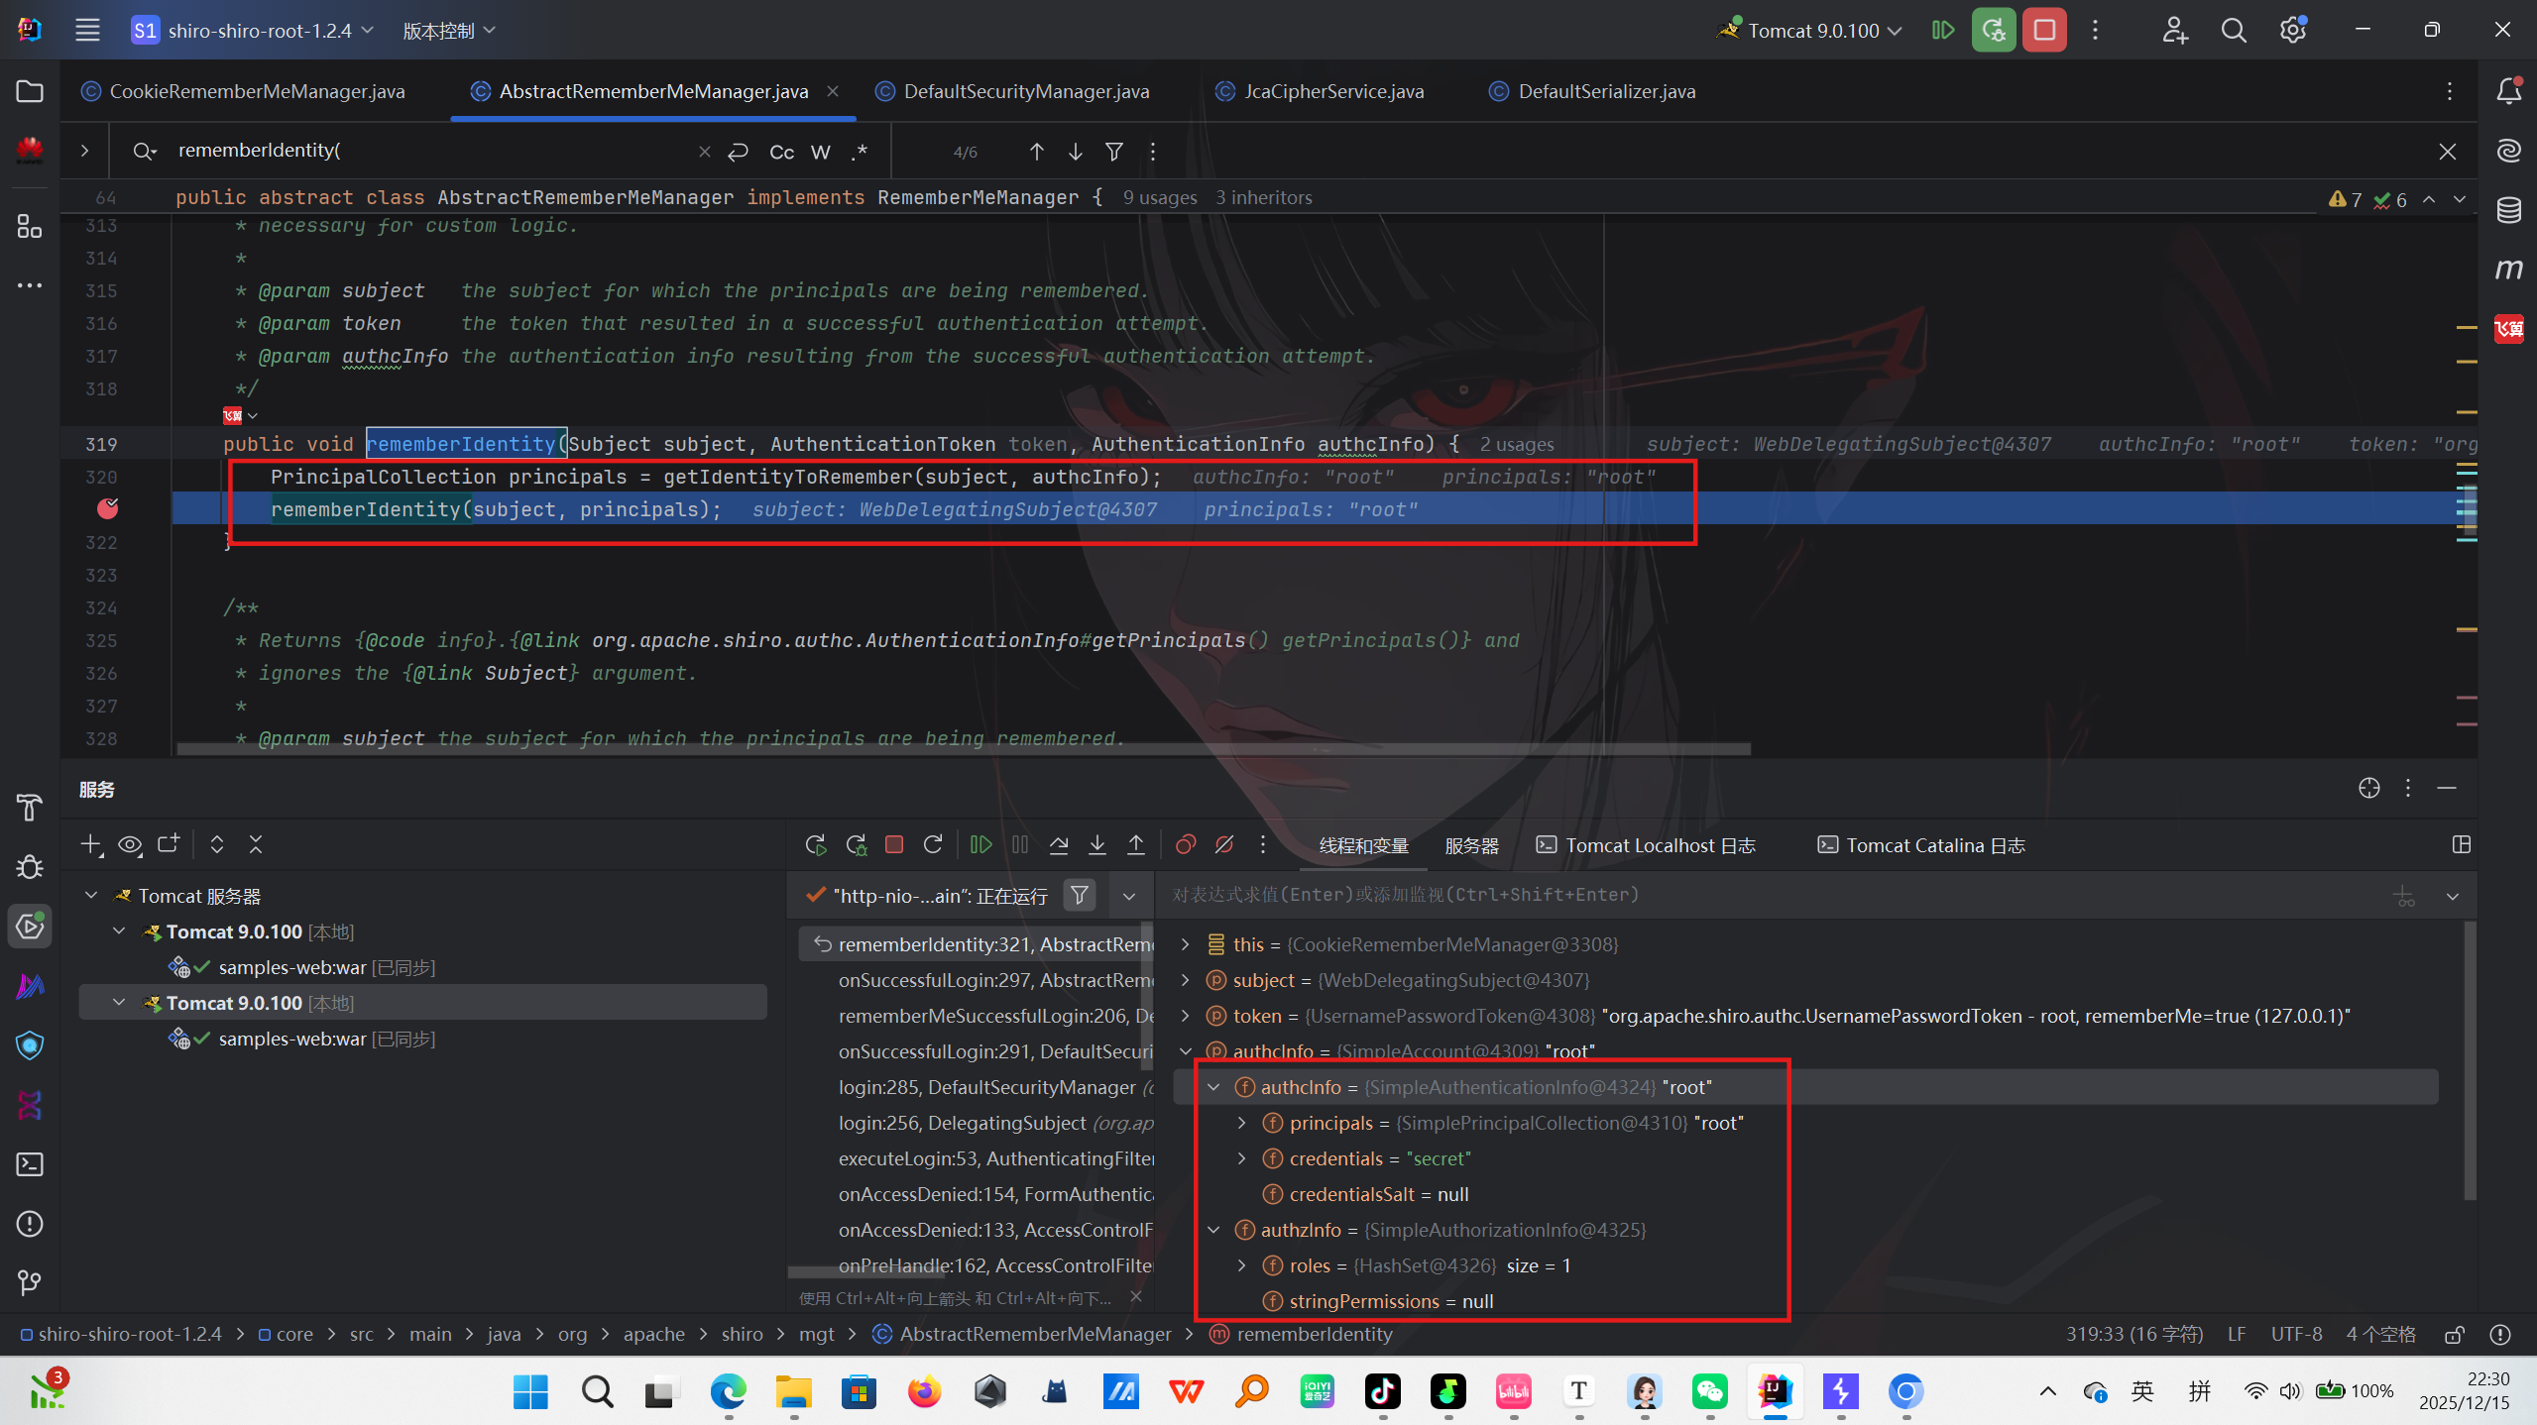Viewport: 2537px width, 1425px height.
Task: Toggle Match Case in search bar
Action: click(781, 152)
